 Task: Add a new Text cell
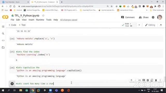22,25
